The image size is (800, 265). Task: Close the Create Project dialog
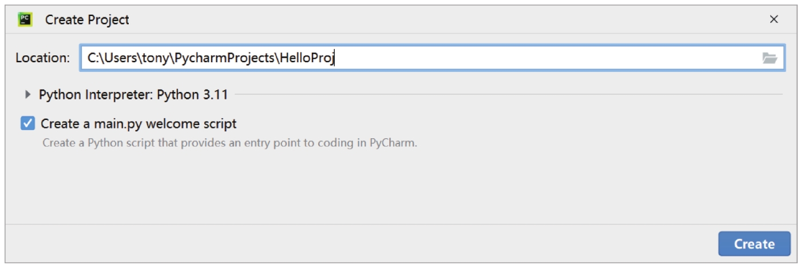click(774, 19)
